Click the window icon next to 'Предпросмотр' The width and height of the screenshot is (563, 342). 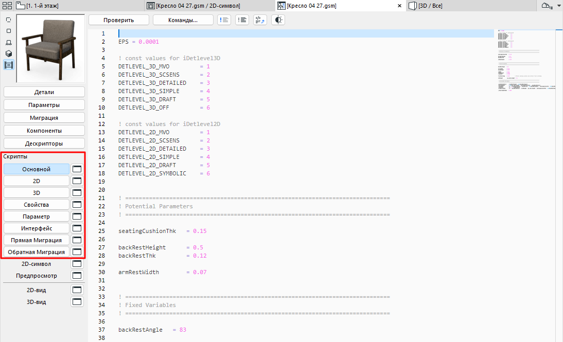(76, 275)
